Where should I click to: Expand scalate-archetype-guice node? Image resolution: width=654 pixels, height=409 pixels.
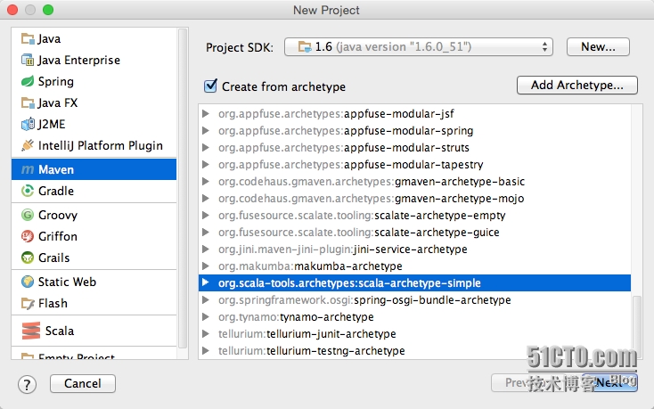[x=205, y=232]
